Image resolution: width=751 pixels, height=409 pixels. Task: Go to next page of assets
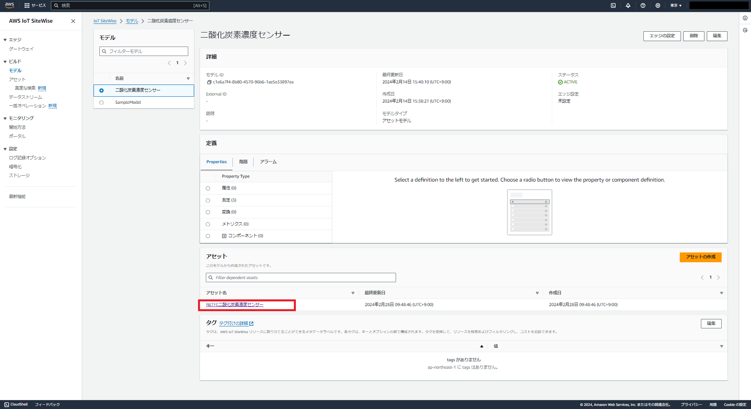point(719,277)
